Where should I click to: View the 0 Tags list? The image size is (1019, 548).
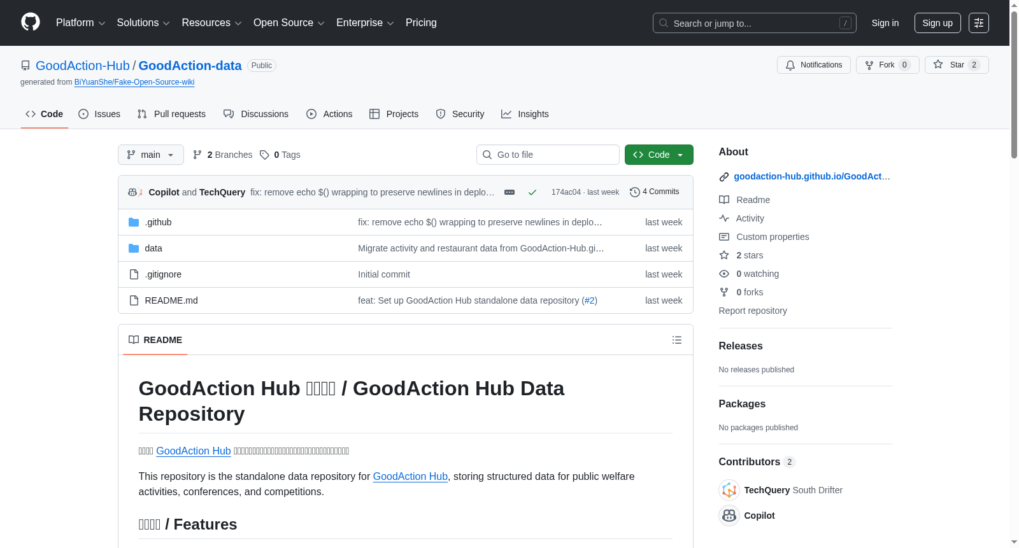coord(280,155)
